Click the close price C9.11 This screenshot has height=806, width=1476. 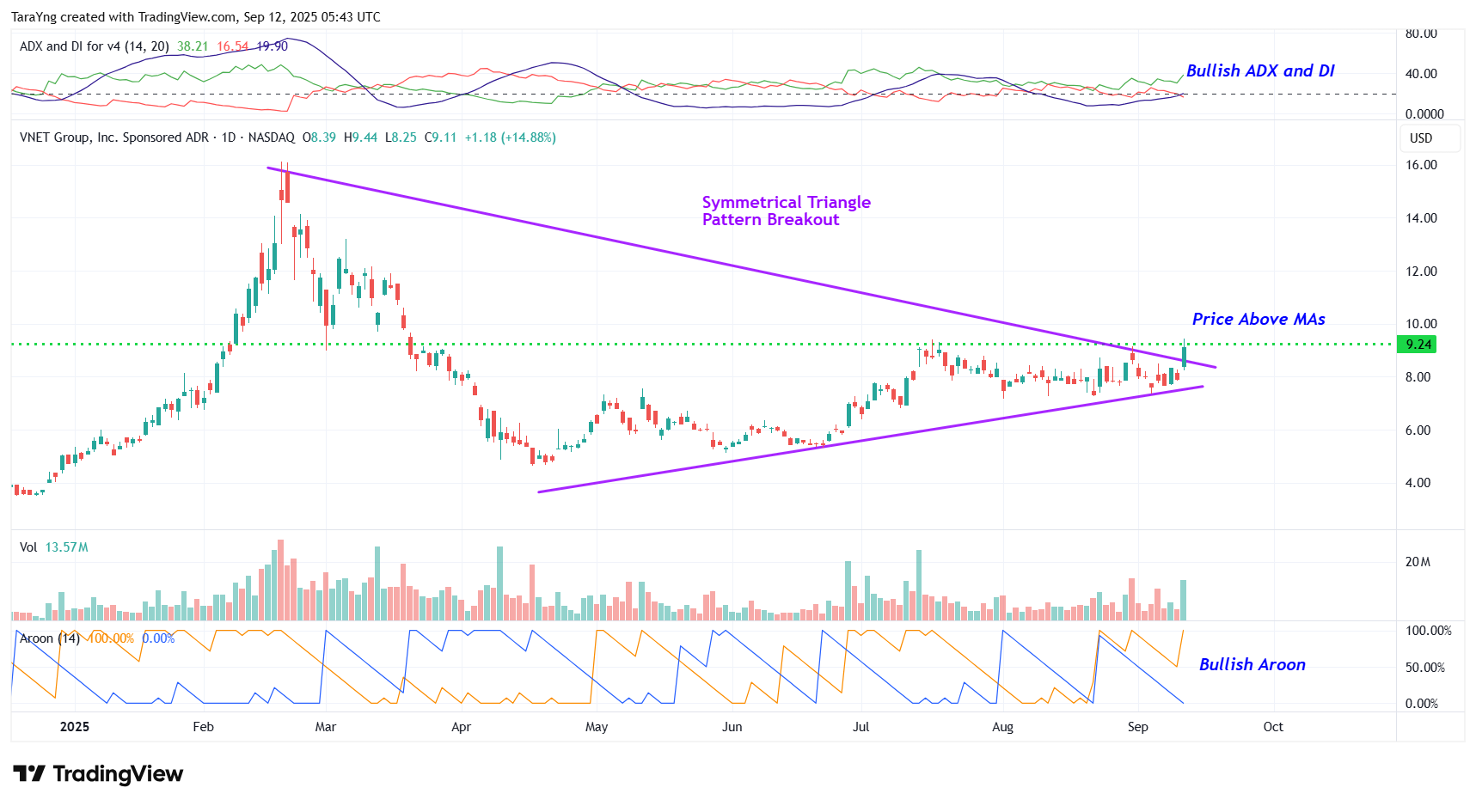point(440,137)
